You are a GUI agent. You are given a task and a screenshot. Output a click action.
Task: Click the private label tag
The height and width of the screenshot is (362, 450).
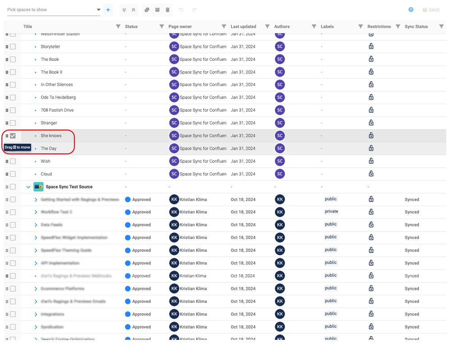pos(331,211)
